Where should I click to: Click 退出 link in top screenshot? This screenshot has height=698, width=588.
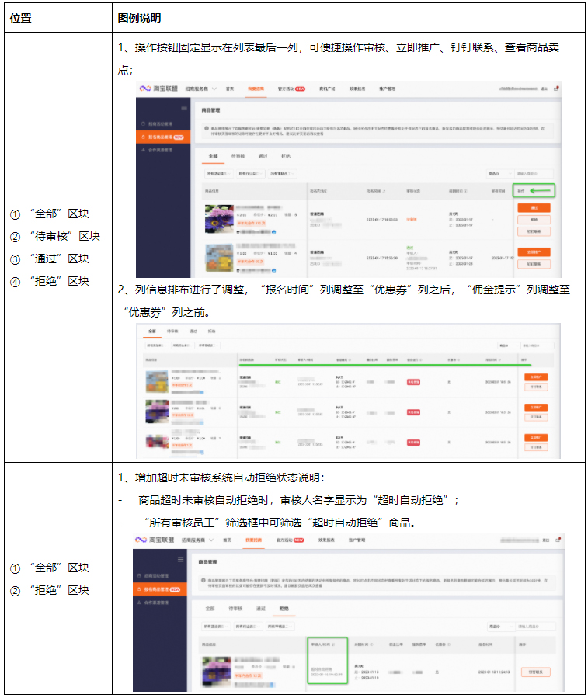[544, 89]
